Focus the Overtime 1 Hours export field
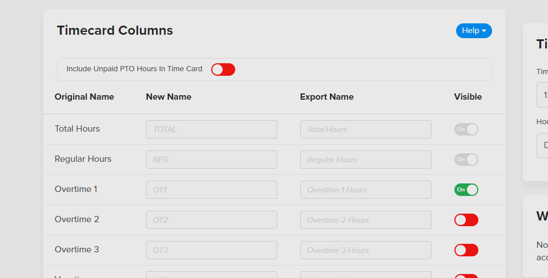The width and height of the screenshot is (548, 278). click(x=365, y=190)
